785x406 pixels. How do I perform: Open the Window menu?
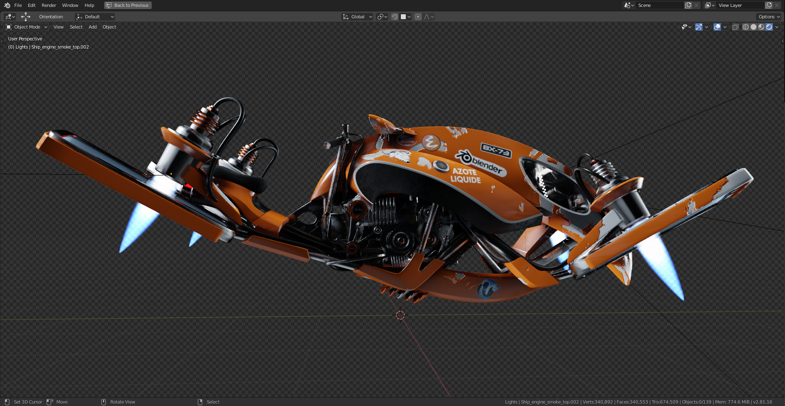70,5
